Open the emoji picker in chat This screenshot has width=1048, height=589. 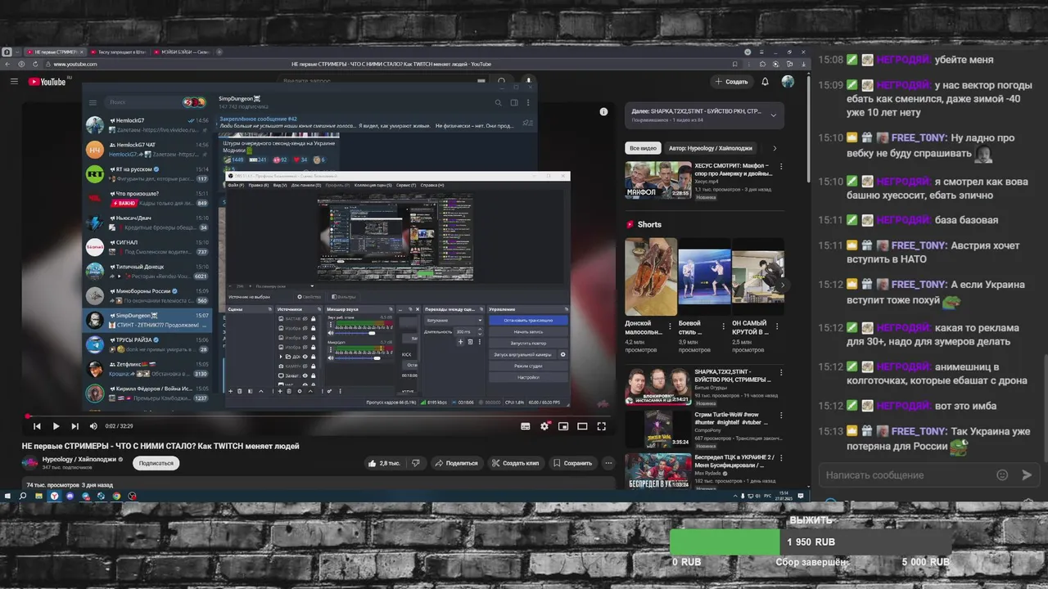tap(1002, 474)
